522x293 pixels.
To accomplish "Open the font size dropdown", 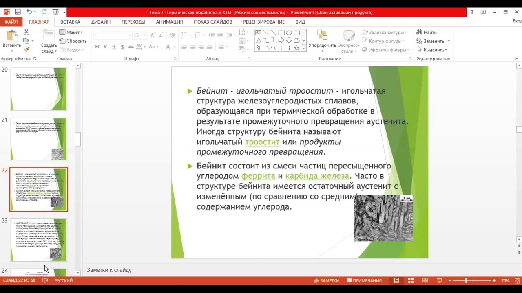I will click(145, 35).
